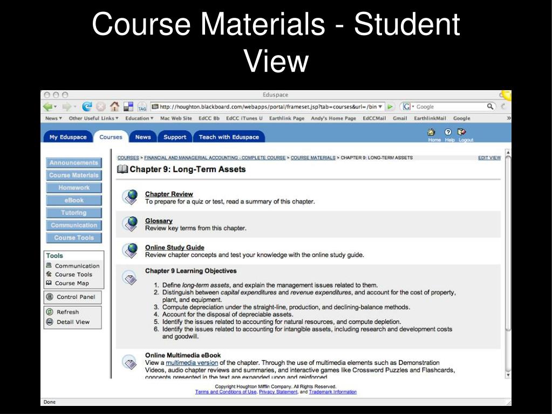Open the Eduspace Help icon

tap(448, 132)
